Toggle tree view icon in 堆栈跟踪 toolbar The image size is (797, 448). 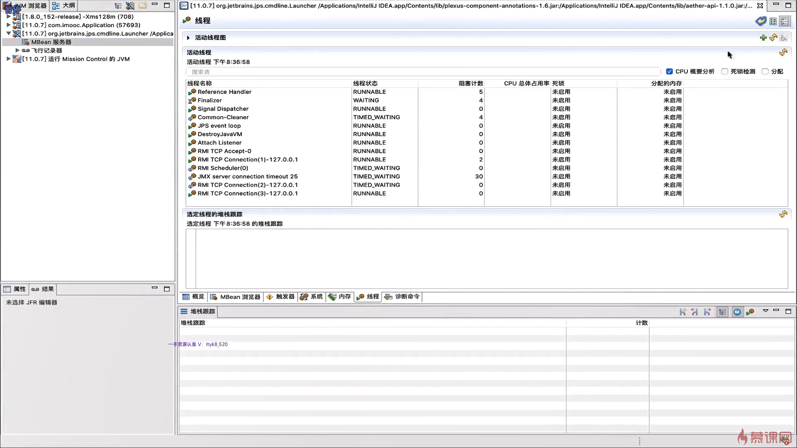click(x=723, y=312)
